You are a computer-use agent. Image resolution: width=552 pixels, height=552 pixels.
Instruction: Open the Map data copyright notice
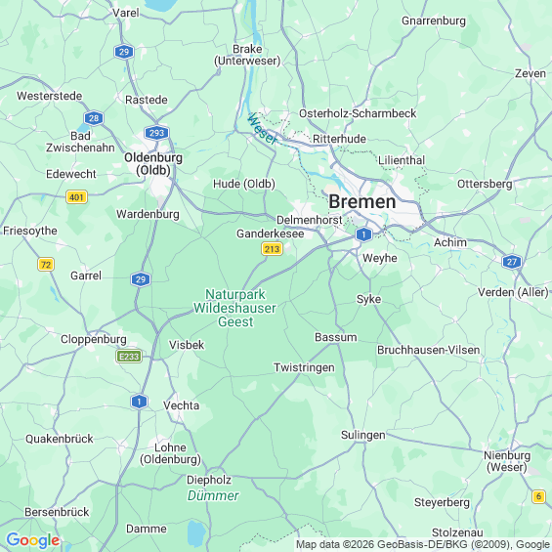click(x=423, y=544)
